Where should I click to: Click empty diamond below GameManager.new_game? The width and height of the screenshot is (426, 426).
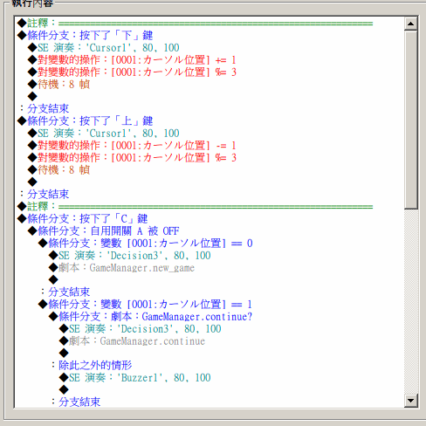point(53,279)
